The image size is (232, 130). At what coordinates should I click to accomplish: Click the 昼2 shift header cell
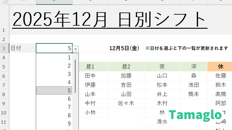pyautogui.click(x=126, y=67)
